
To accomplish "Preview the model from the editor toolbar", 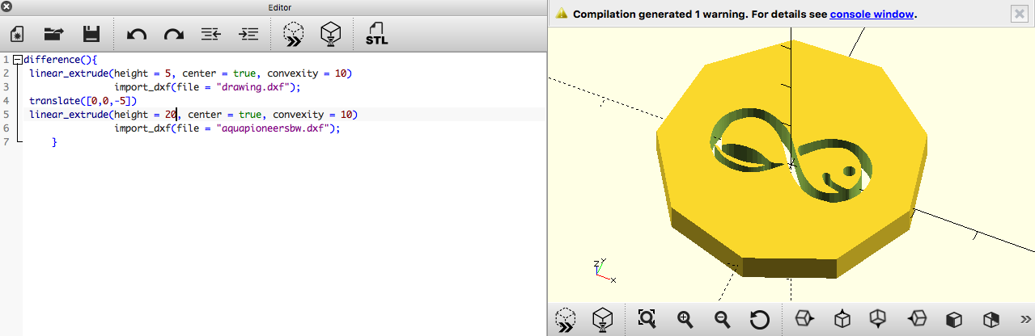I will click(293, 34).
